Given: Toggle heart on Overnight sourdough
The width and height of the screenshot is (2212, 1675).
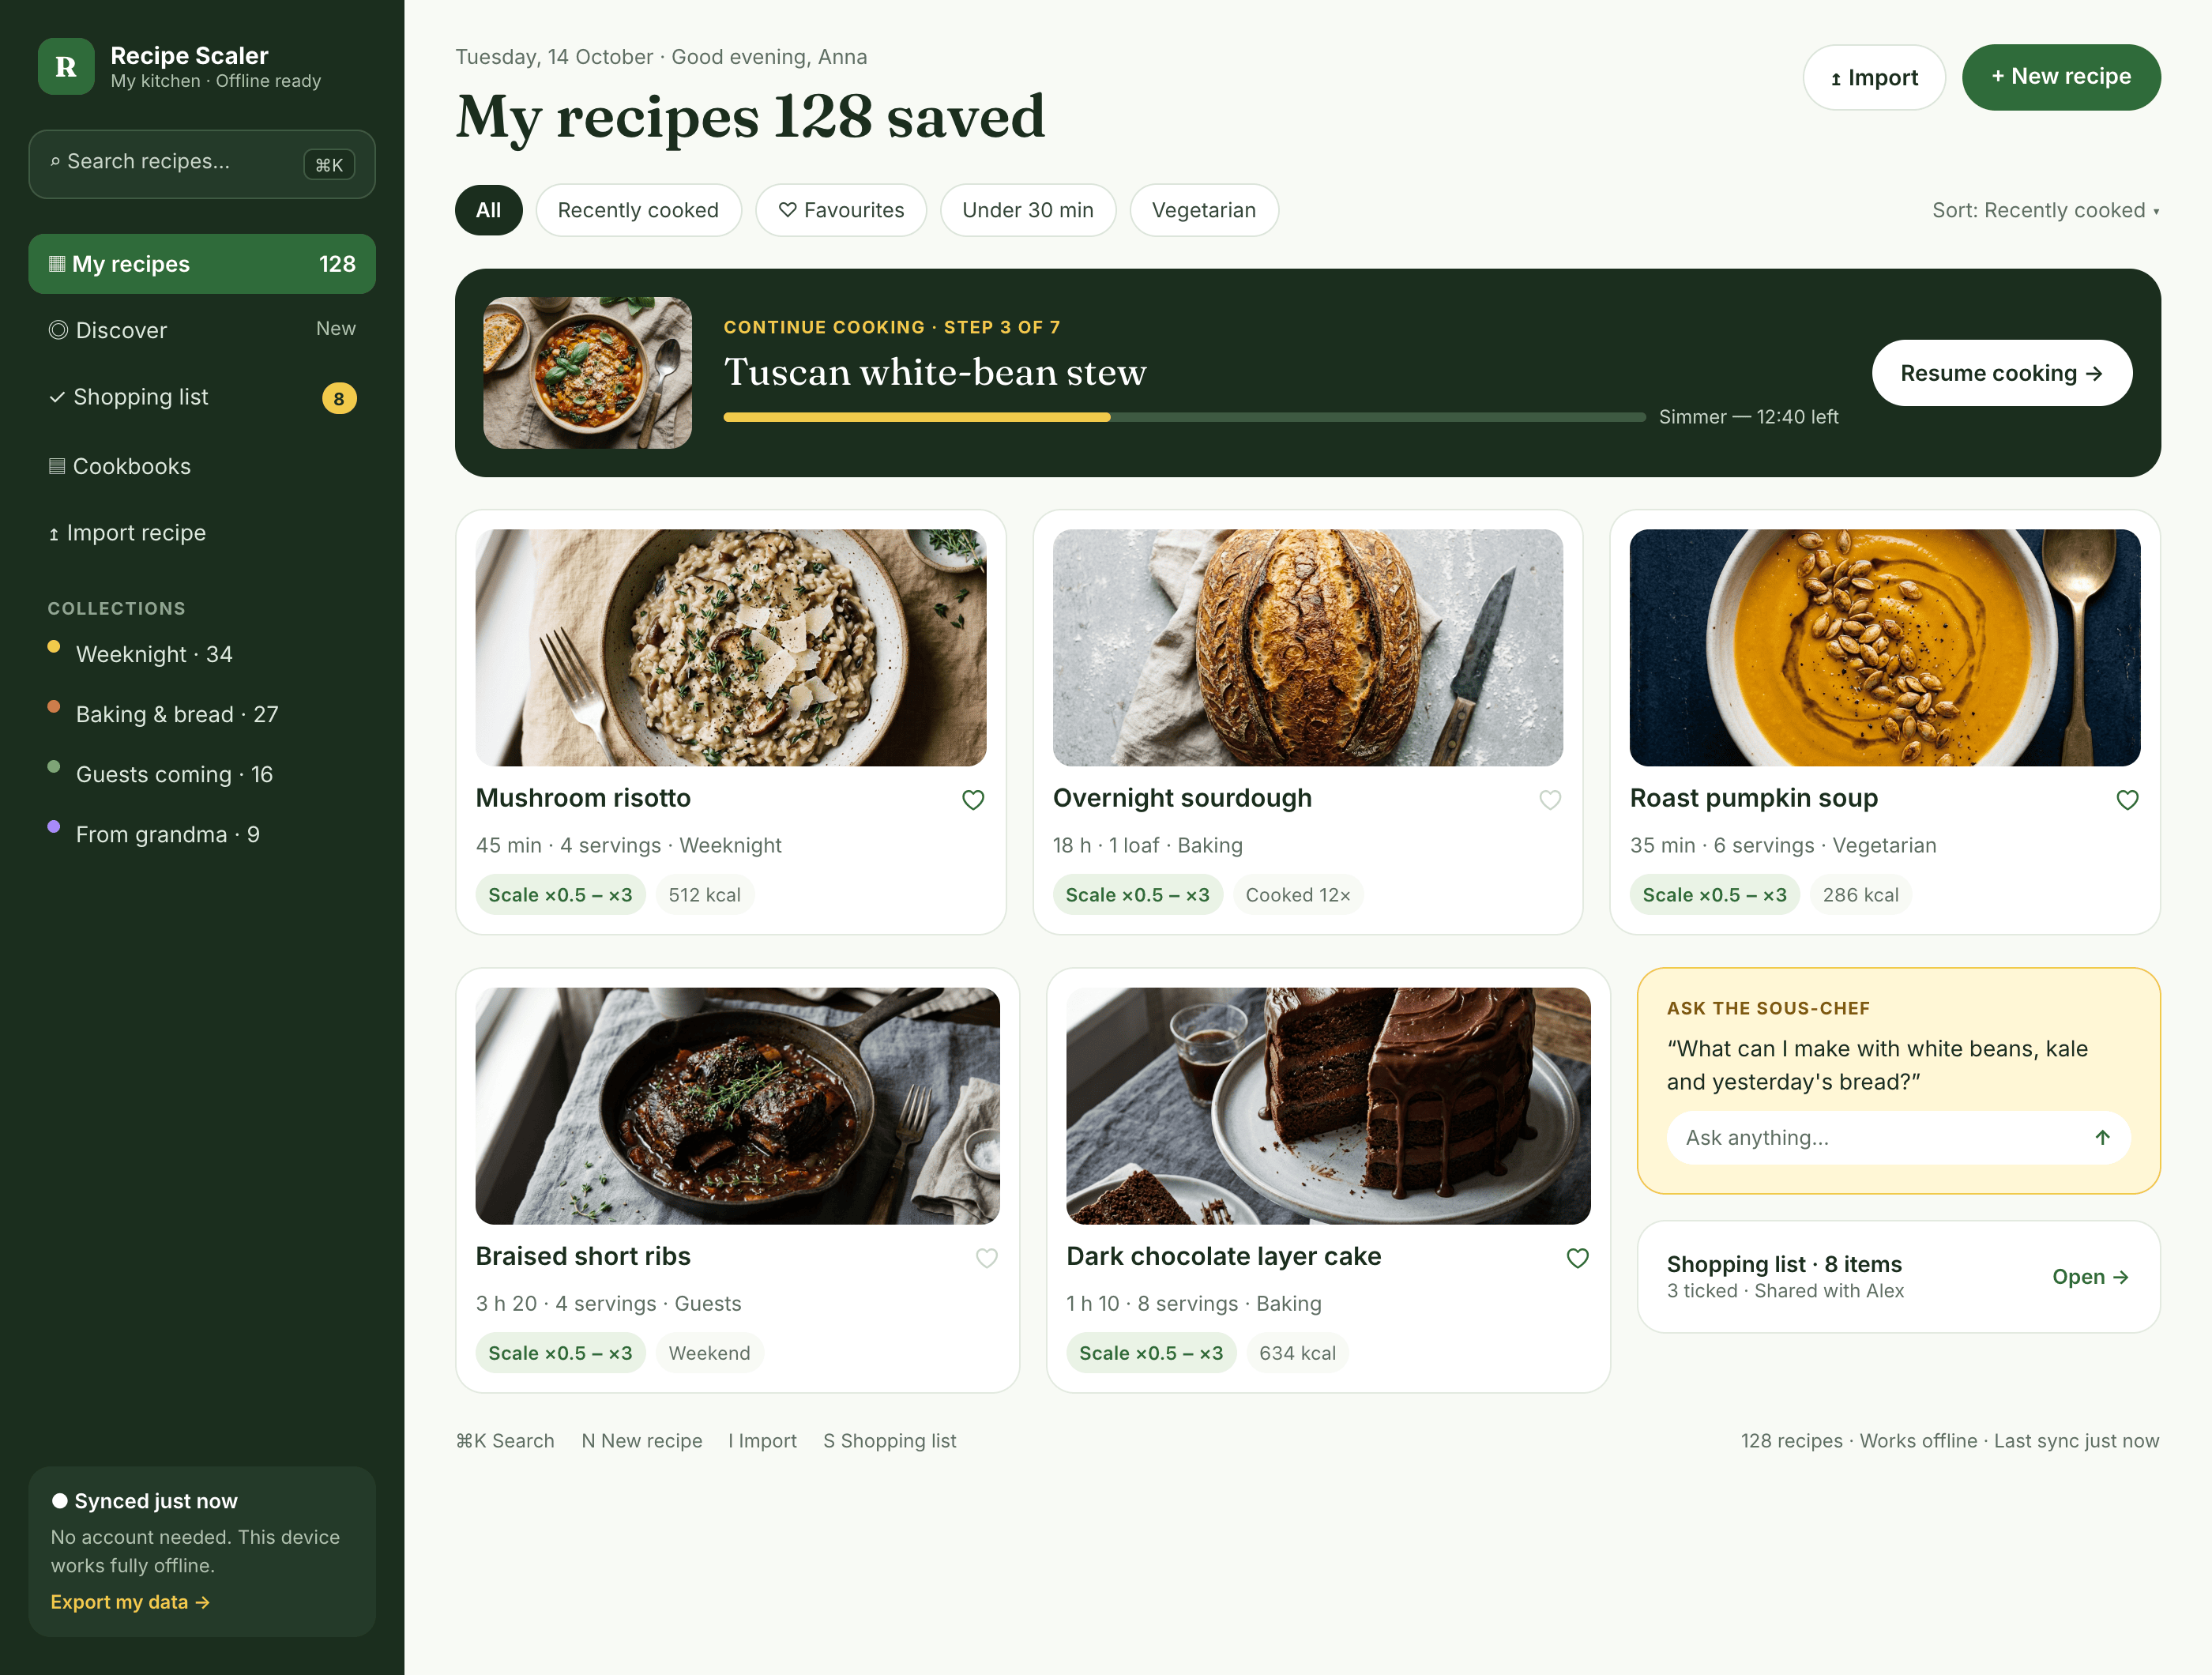Looking at the screenshot, I should [1550, 800].
